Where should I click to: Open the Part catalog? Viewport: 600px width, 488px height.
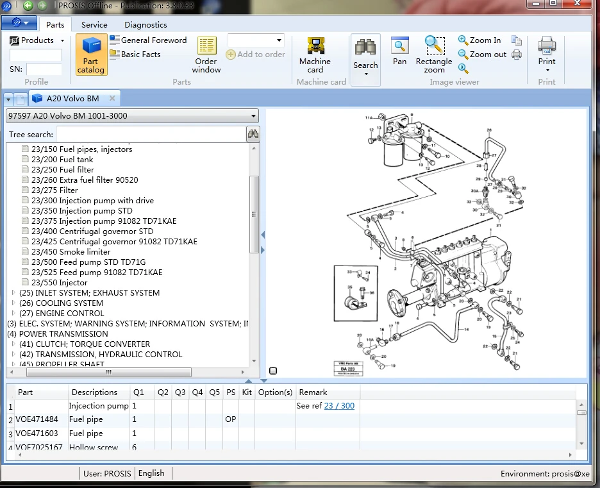coord(91,55)
